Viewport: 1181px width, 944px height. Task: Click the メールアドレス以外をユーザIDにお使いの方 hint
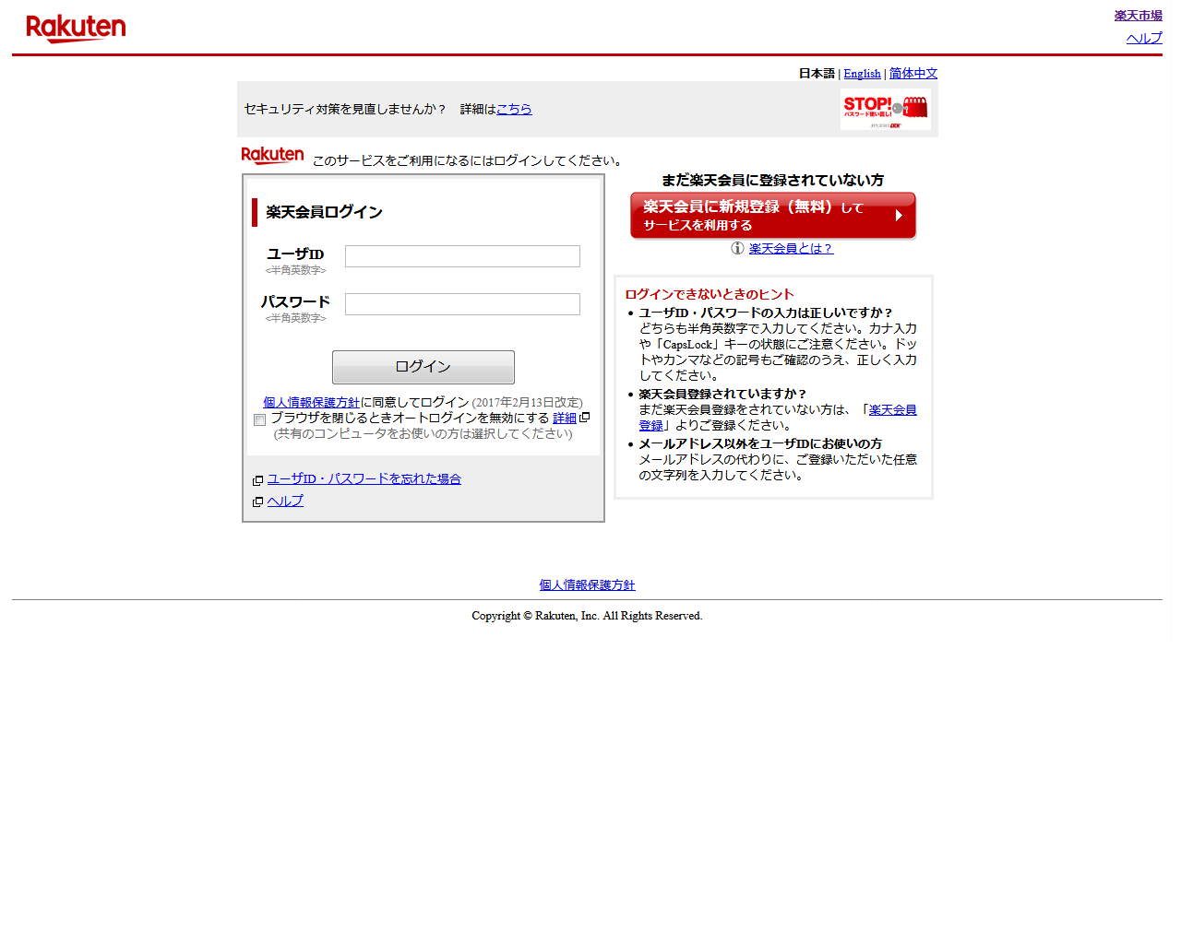[760, 443]
